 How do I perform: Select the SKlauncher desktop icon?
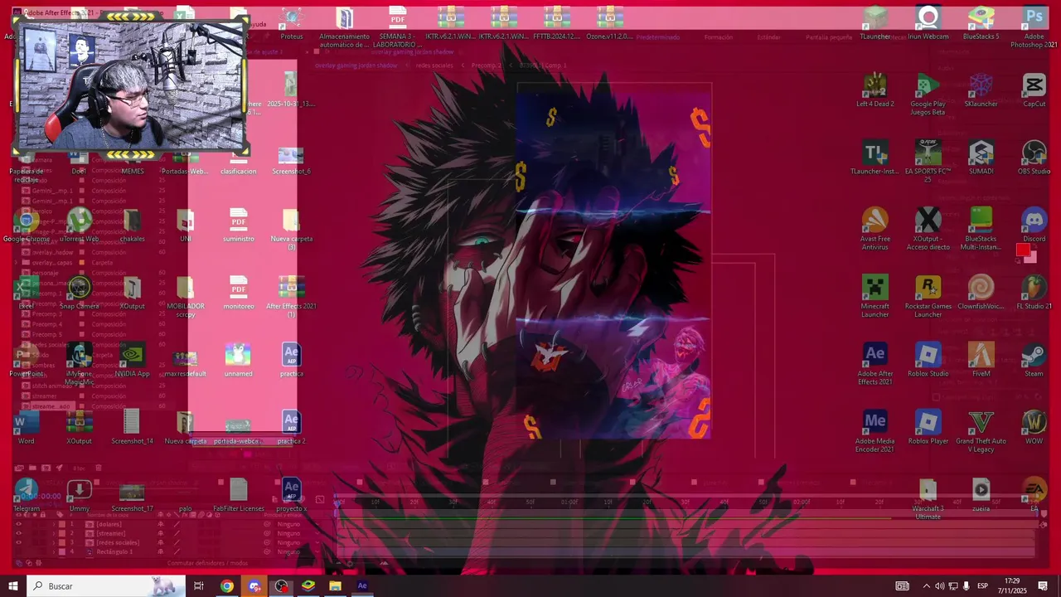(981, 90)
